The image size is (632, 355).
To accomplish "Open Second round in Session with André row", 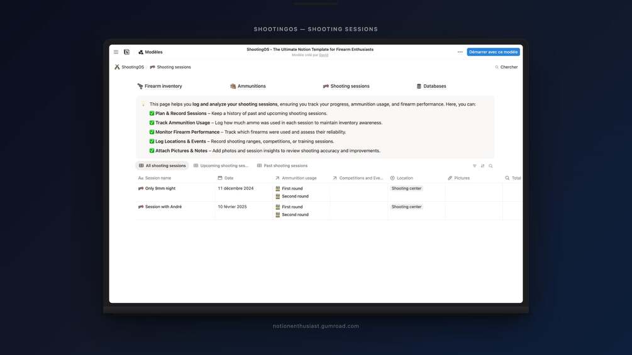I will coord(292,215).
